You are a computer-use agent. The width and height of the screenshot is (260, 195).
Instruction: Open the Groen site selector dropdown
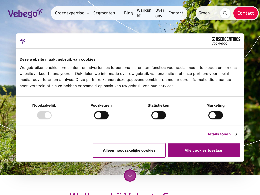coord(206,13)
